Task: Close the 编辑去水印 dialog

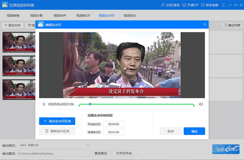Action: [x=205, y=25]
